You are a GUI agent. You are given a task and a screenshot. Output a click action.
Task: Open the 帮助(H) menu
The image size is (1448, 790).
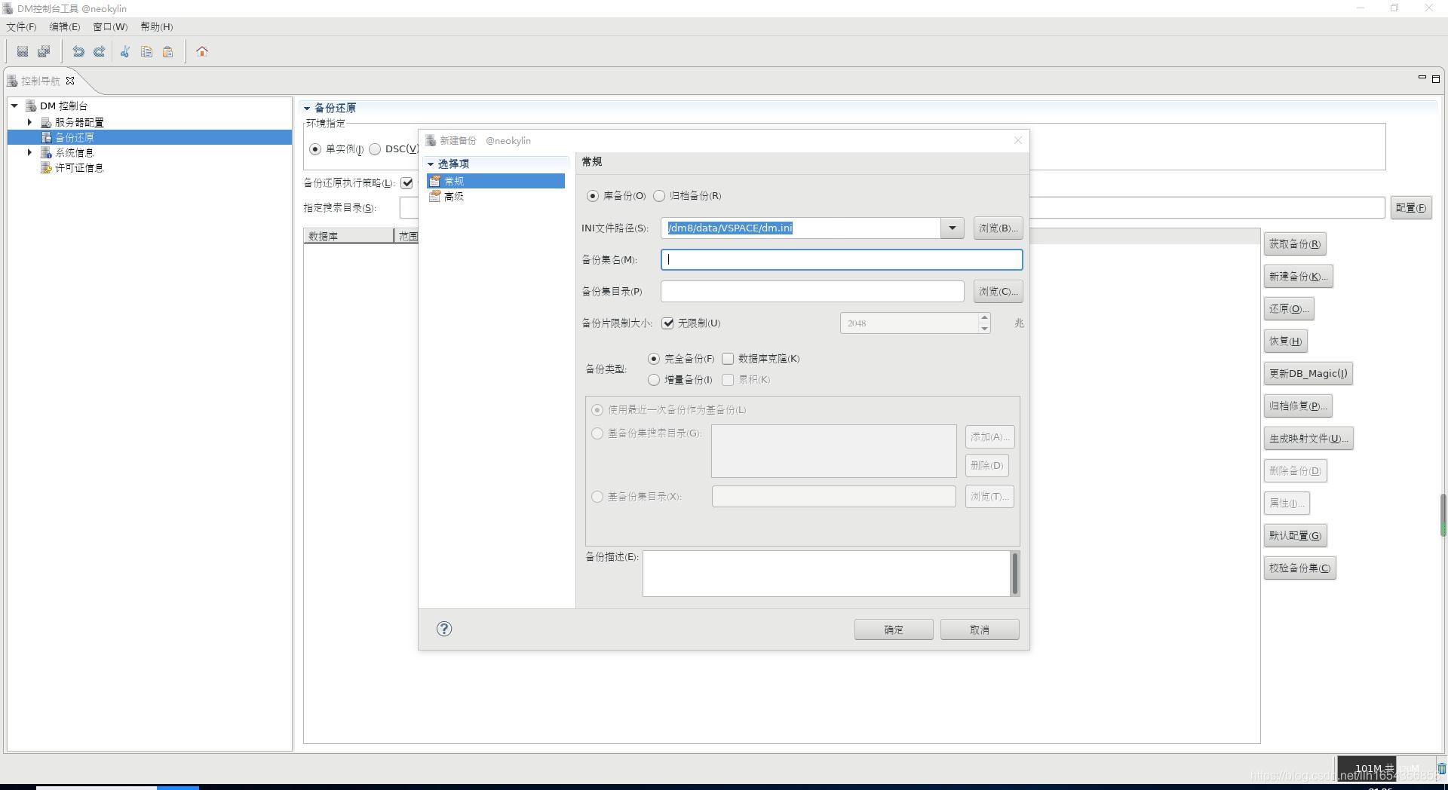coord(157,26)
